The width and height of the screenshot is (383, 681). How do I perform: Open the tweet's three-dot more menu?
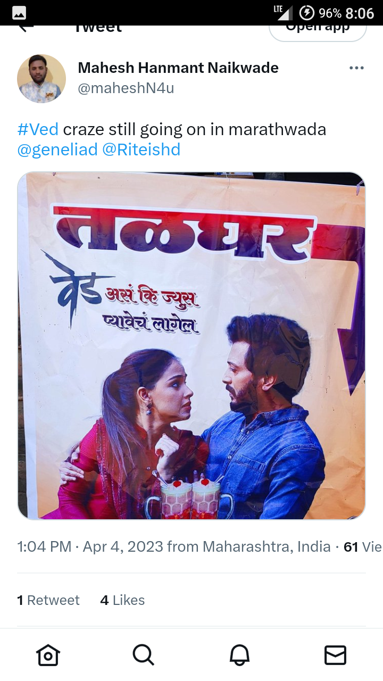[356, 68]
